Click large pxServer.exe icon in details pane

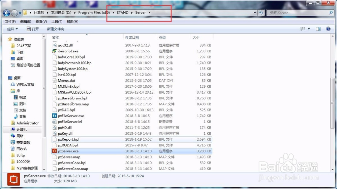(x=13, y=179)
